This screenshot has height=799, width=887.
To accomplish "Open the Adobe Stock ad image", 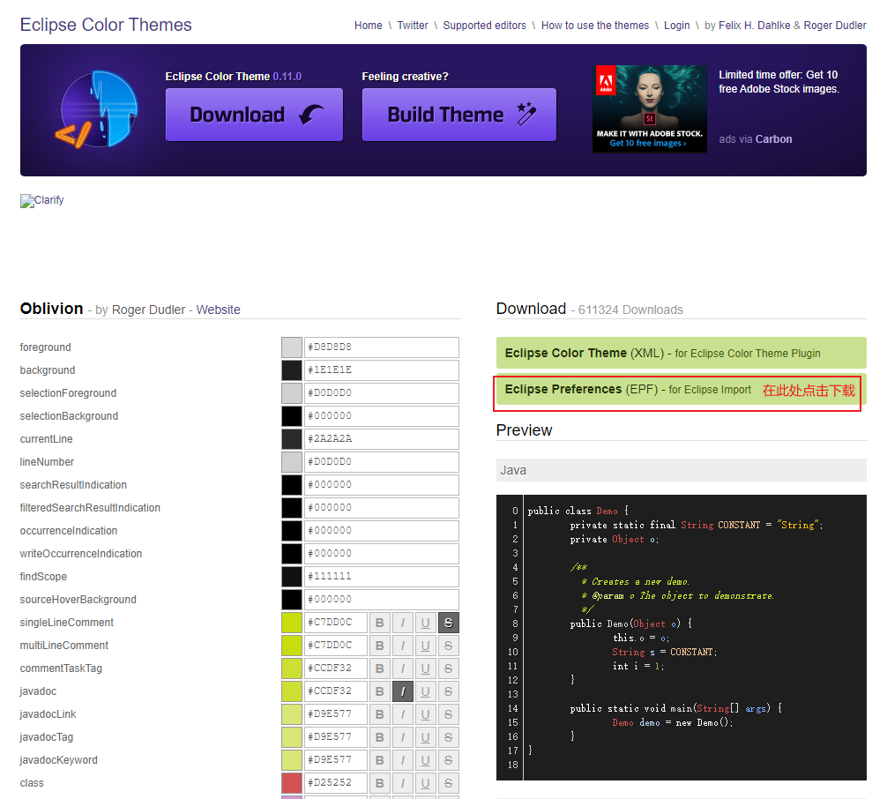I will coord(650,108).
